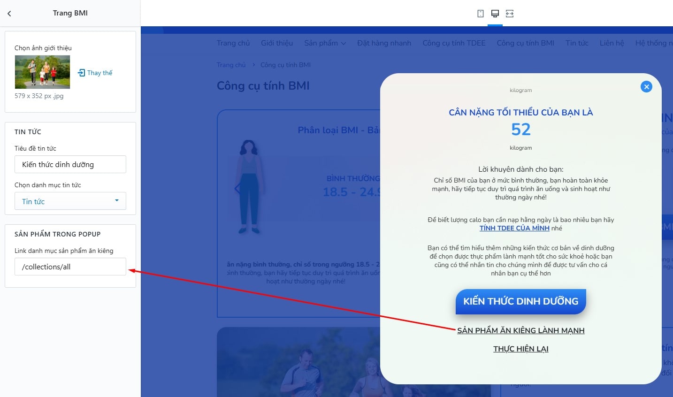Click the Thay thế replace-image icon
This screenshot has width=673, height=397.
(81, 73)
